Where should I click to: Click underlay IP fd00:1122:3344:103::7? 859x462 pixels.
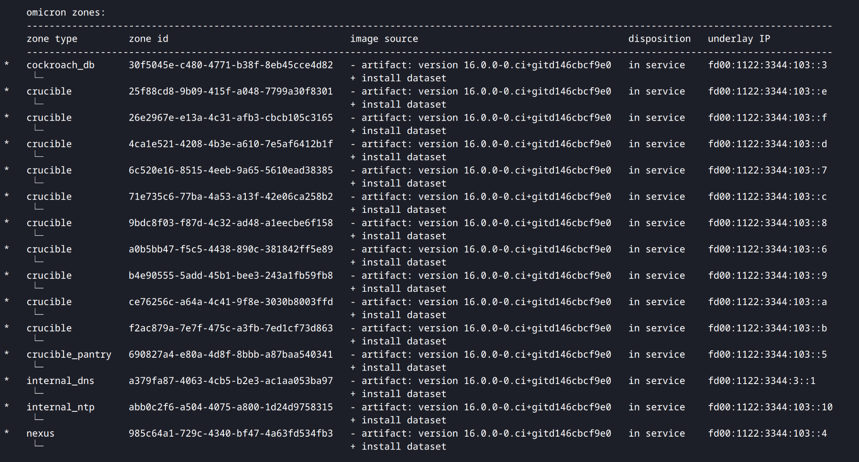click(x=768, y=170)
